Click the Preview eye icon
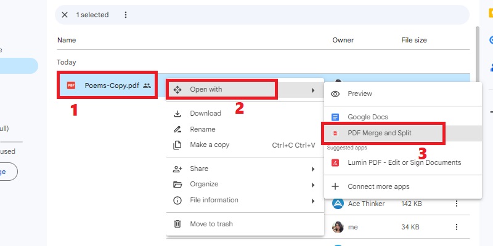493x246 pixels. 335,94
